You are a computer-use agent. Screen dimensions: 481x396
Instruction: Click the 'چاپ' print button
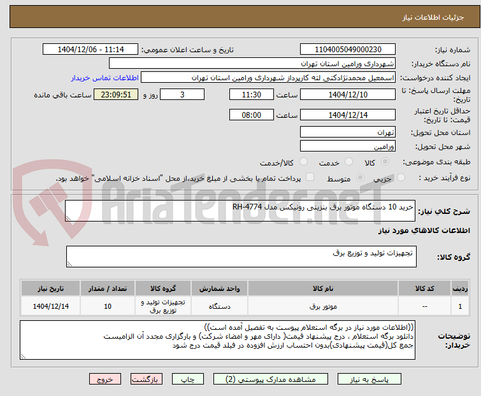click(188, 379)
